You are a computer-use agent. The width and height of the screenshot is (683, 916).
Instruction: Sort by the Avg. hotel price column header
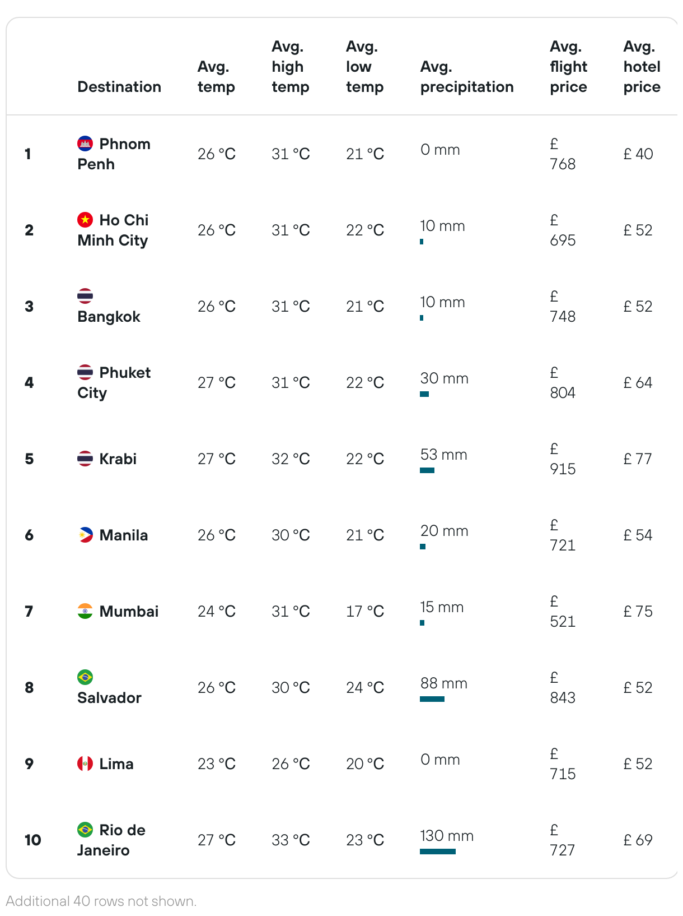642,67
